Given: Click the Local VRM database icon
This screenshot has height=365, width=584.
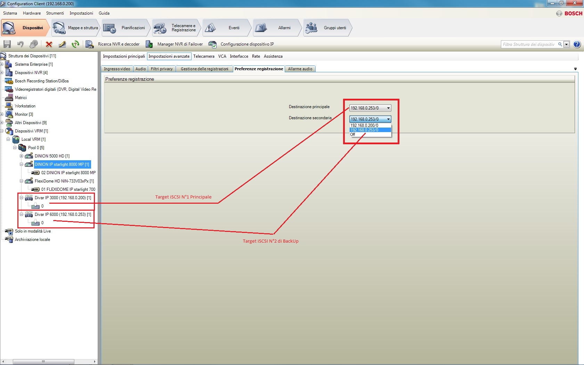Looking at the screenshot, I should (x=16, y=139).
